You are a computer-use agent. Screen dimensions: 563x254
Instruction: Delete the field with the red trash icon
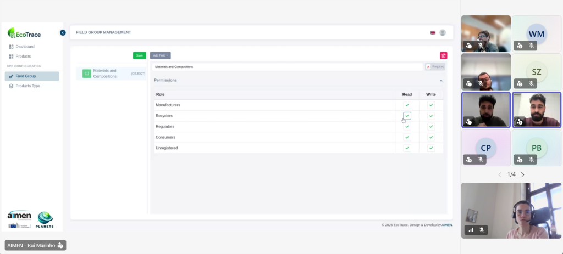pyautogui.click(x=444, y=55)
